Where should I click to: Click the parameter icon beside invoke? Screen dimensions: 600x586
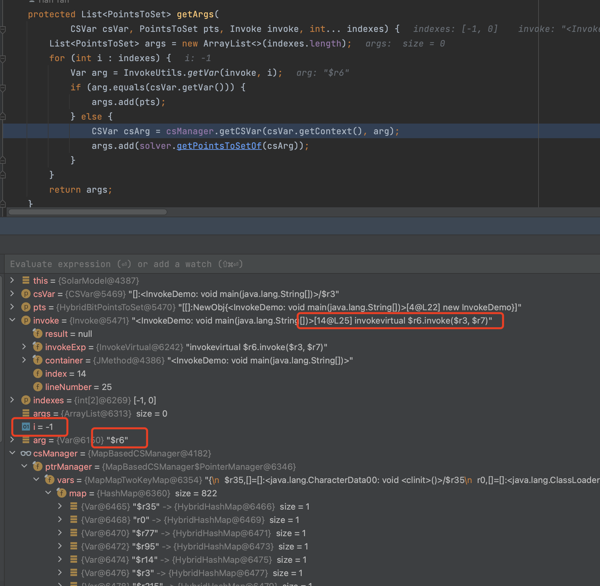point(26,320)
